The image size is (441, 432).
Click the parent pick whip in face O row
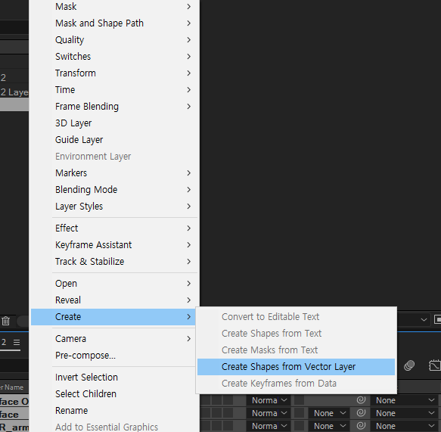361,400
